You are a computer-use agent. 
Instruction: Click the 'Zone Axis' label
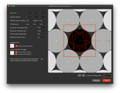click(x=13, y=13)
